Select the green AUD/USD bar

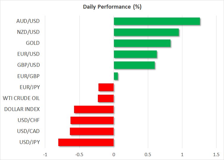click(157, 21)
